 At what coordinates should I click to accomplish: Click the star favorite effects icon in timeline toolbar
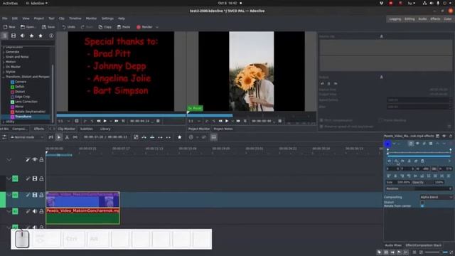180,137
